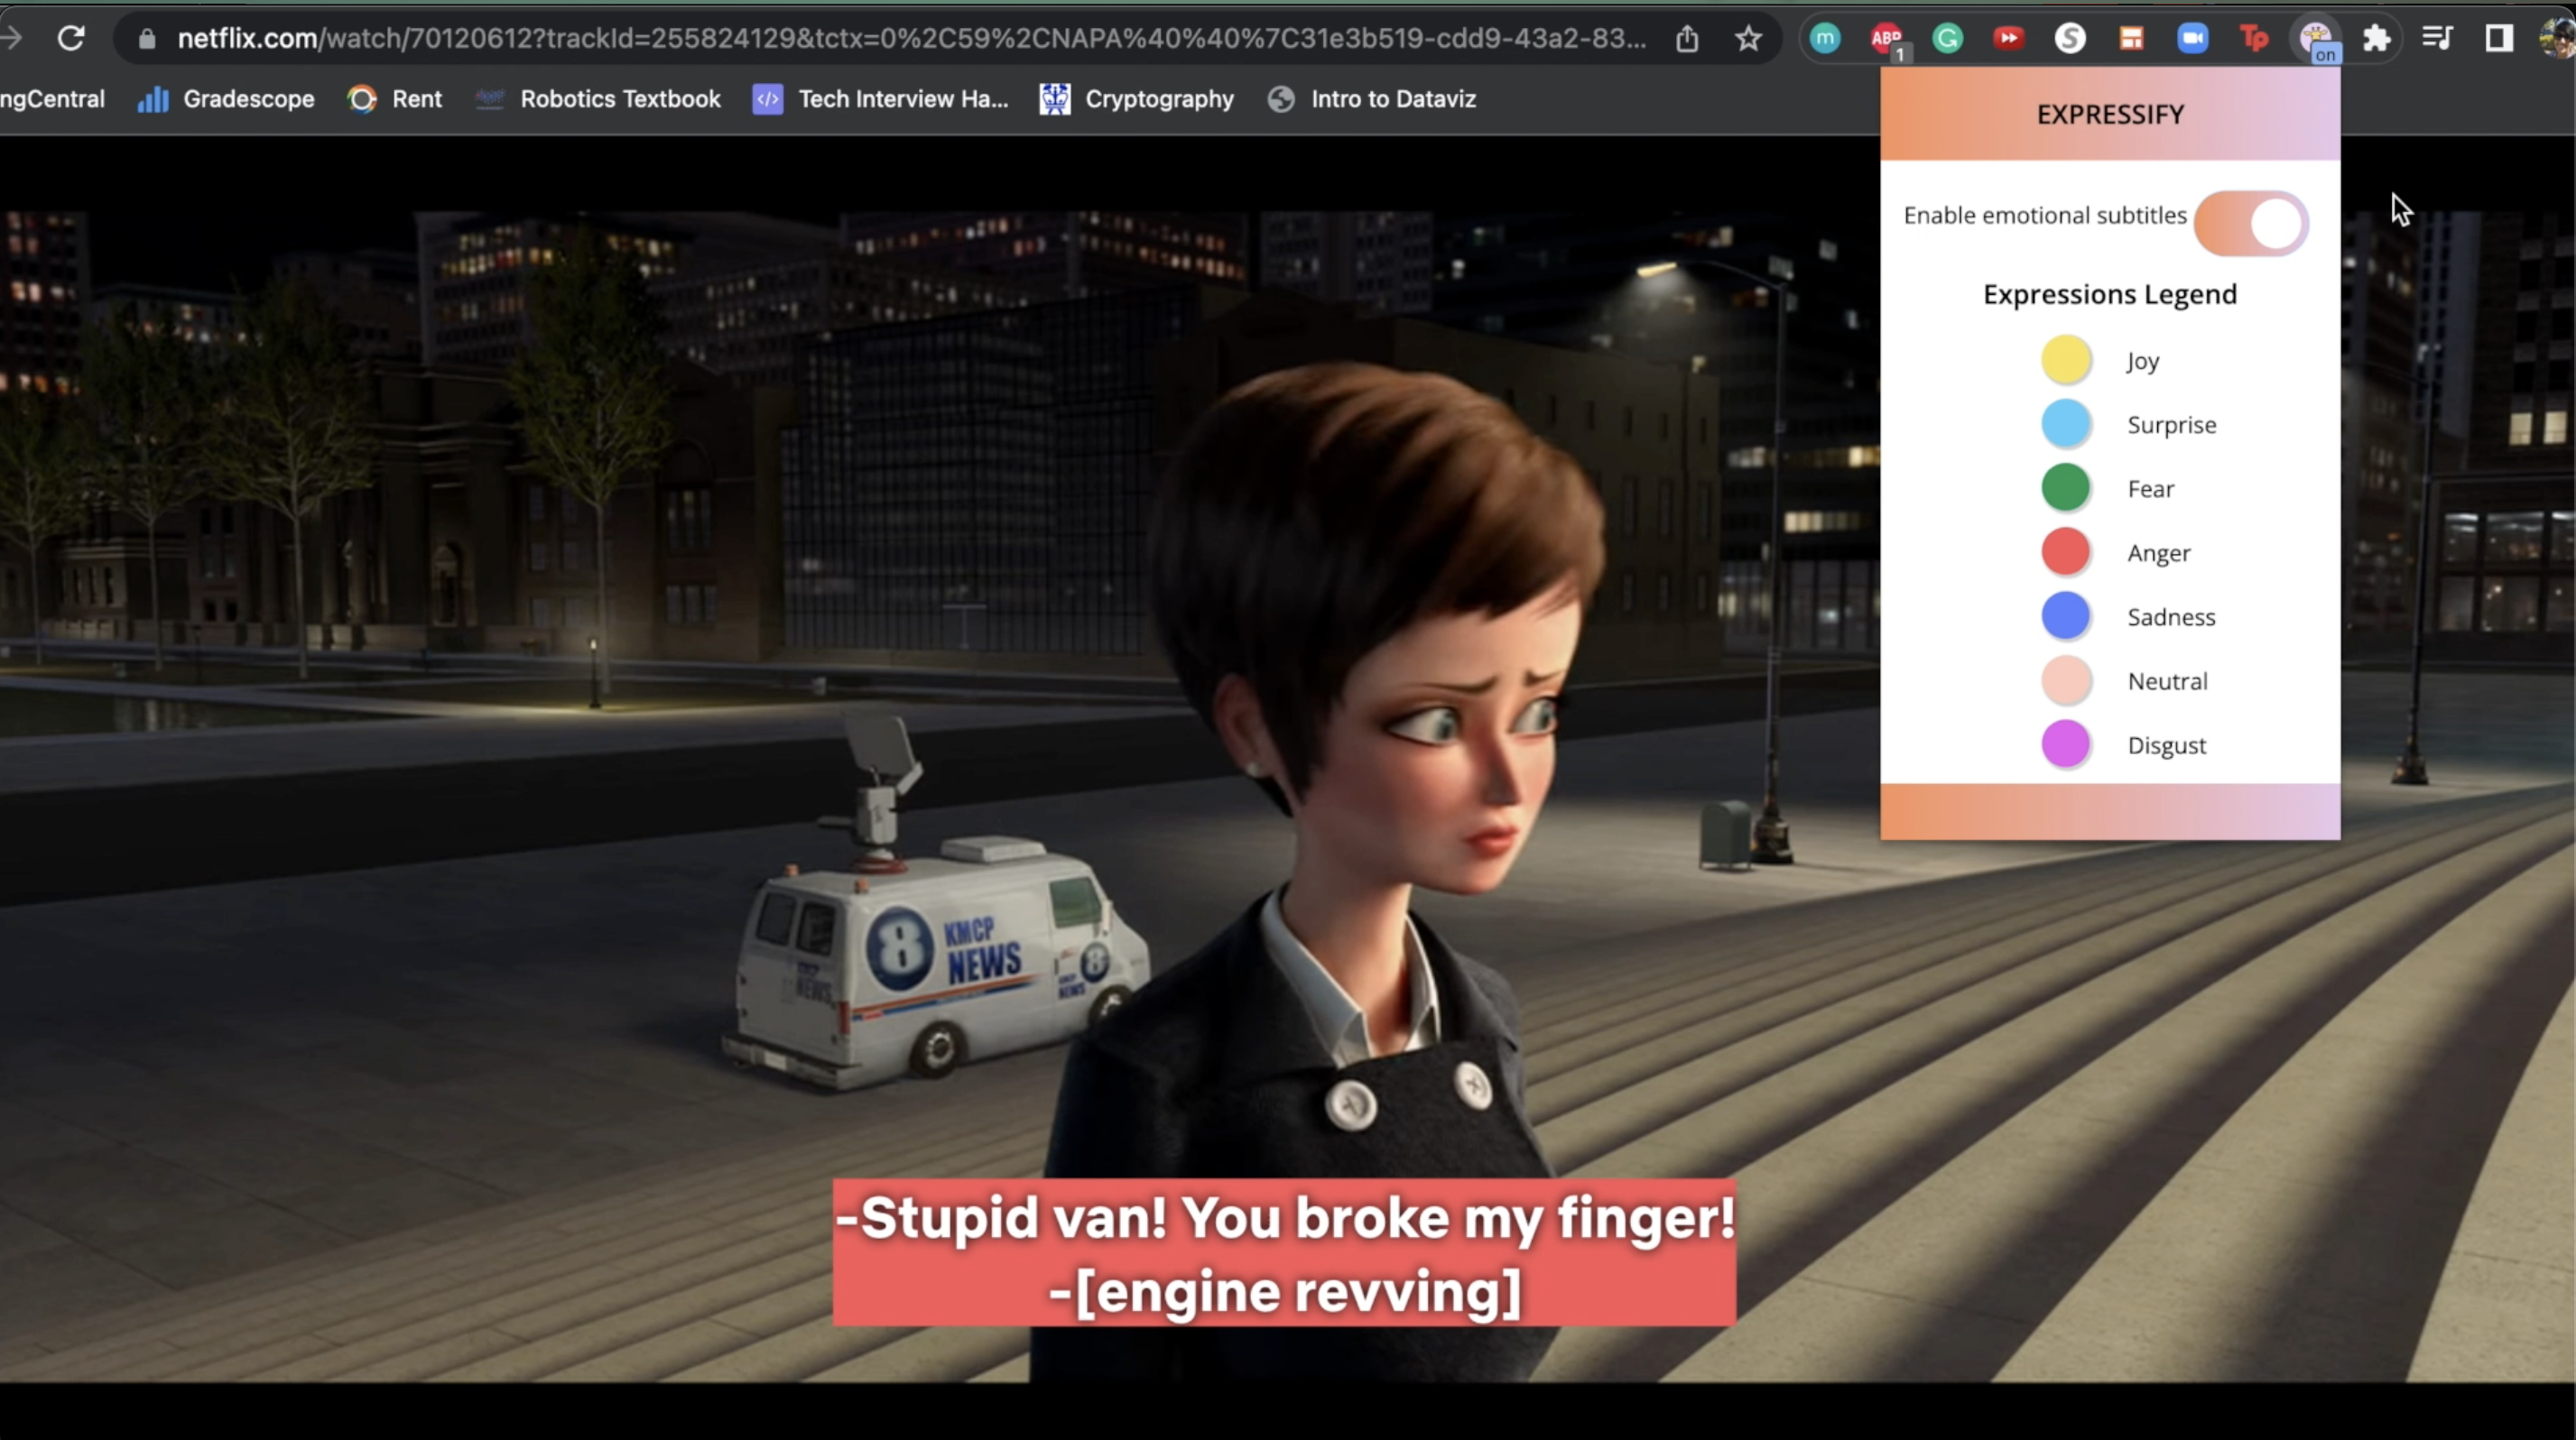The width and height of the screenshot is (2576, 1440).
Task: Open the media controls icon
Action: [x=2437, y=39]
